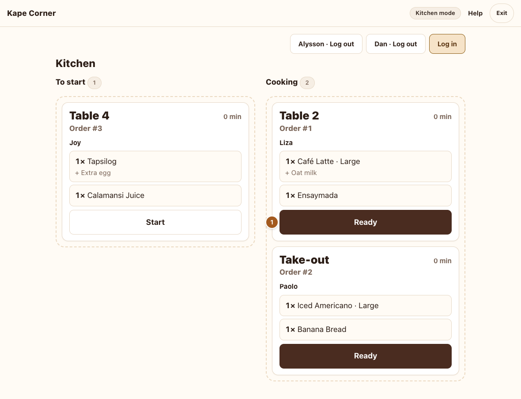Click customer name Joy
Image resolution: width=521 pixels, height=399 pixels.
[75, 142]
